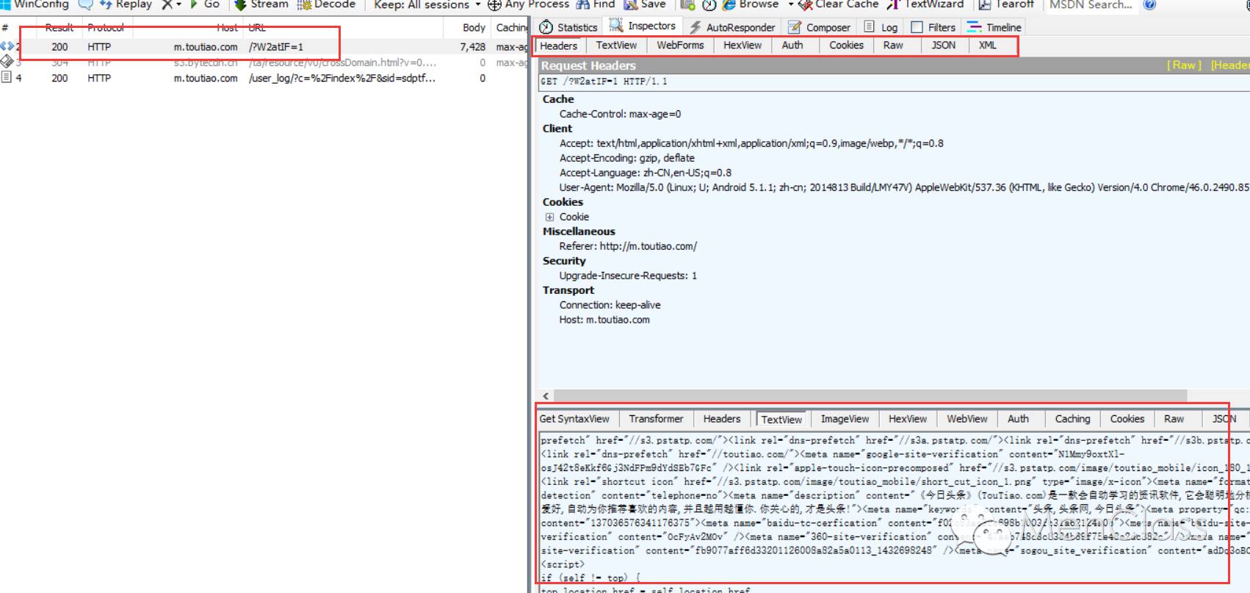Open response TextView tab
This screenshot has height=593, width=1250.
click(x=781, y=420)
